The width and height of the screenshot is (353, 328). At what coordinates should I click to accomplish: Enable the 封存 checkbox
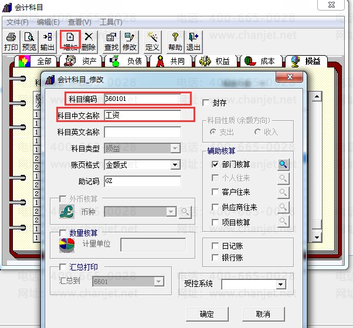(206, 103)
